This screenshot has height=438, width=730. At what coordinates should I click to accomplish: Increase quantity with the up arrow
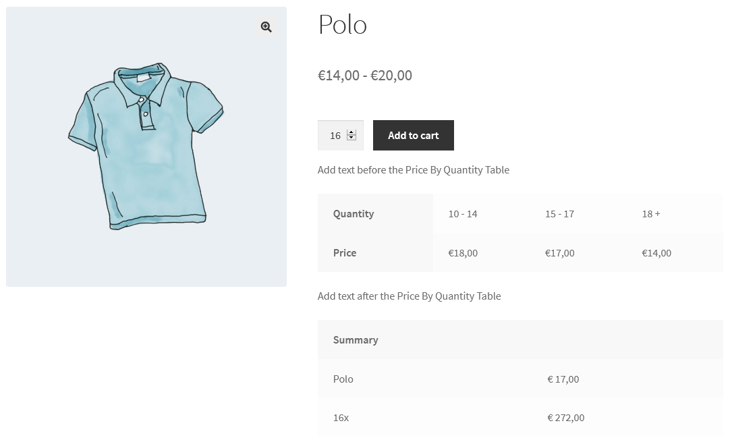click(352, 132)
